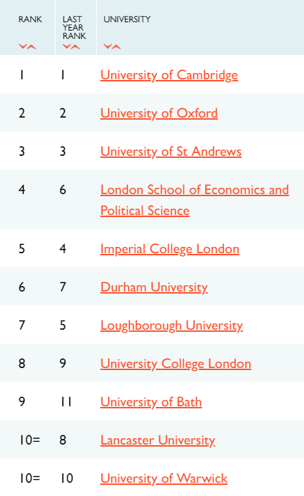
Task: View Loughborough University page
Action: [171, 326]
